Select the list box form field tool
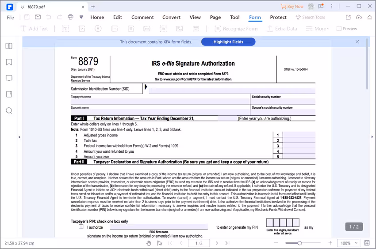376x249 pixels. pyautogui.click(x=130, y=29)
